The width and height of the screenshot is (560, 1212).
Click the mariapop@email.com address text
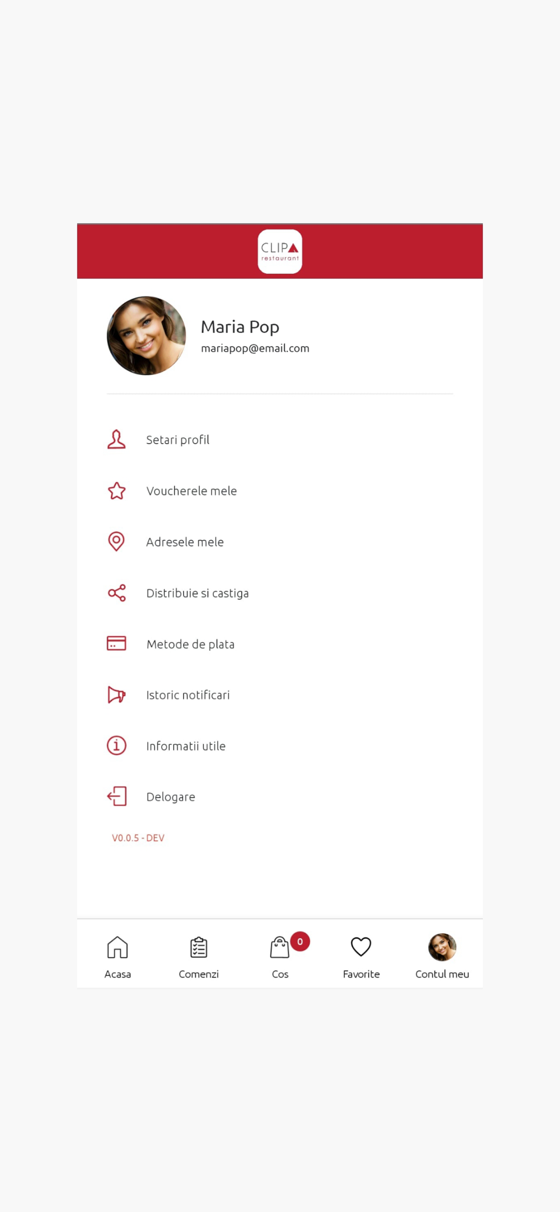[255, 348]
